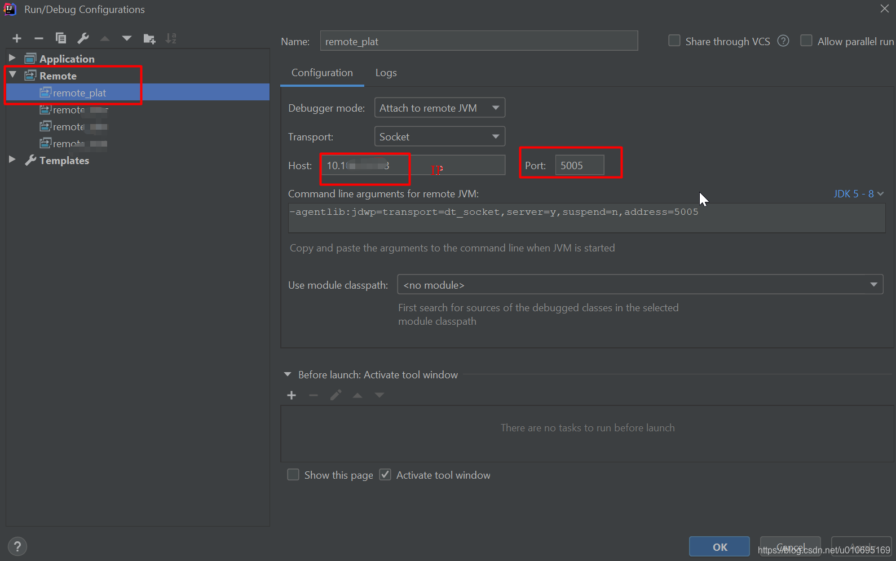Create a new folder for configurations
Screen dimensions: 896x561
(149, 38)
